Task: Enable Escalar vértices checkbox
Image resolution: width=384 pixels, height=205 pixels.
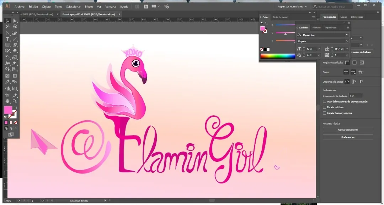Action: tap(325, 107)
